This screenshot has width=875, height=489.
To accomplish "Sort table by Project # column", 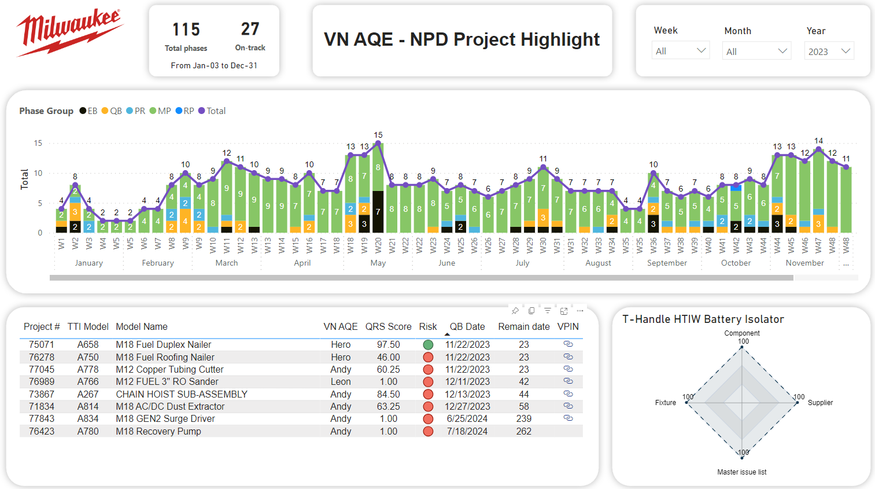I will coord(42,326).
